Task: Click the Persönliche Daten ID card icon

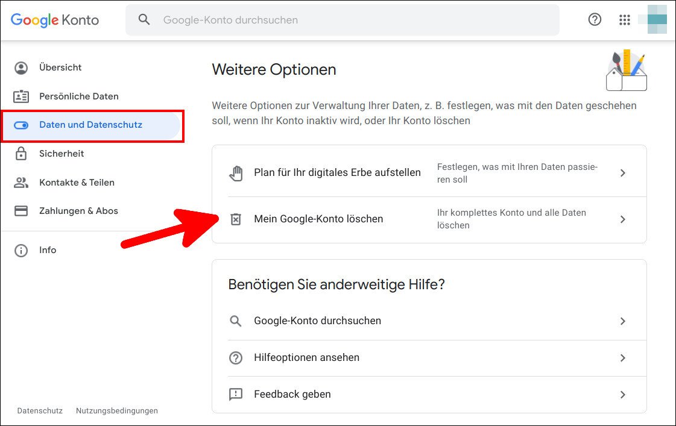Action: [21, 96]
